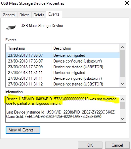Switch to the General tab

(9, 15)
